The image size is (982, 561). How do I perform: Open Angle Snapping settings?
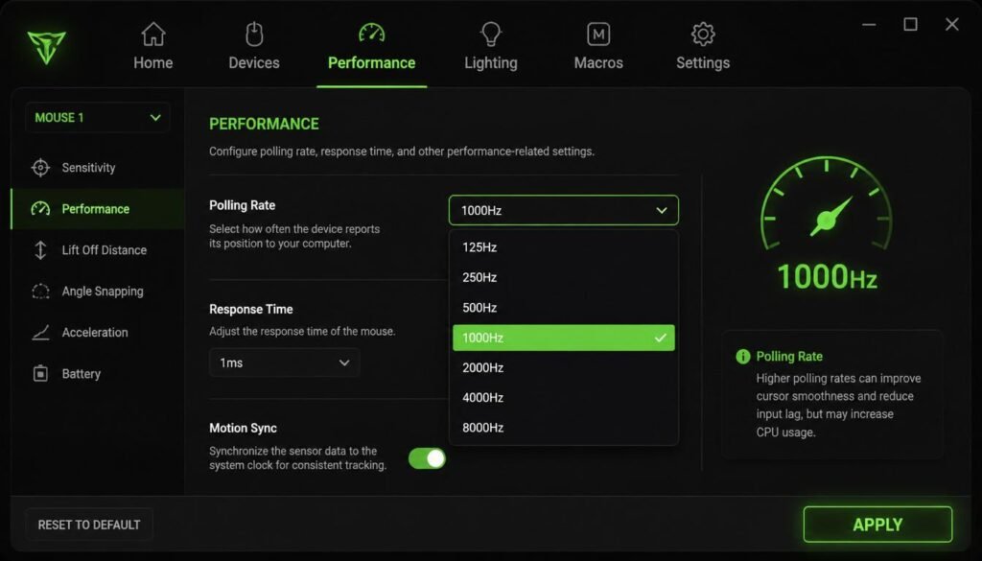[98, 292]
